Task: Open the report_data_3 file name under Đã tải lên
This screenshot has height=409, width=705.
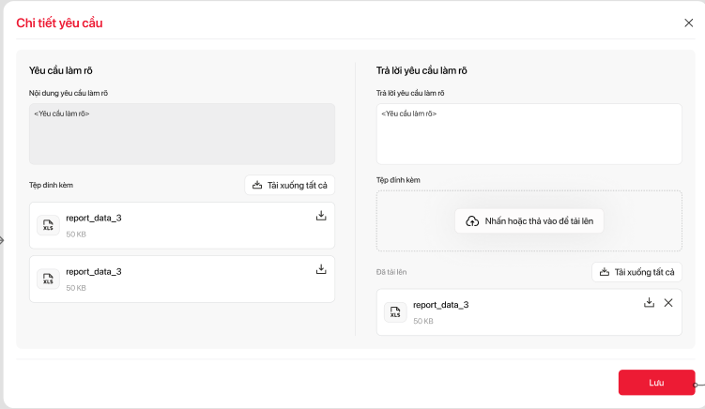Action: tap(441, 305)
